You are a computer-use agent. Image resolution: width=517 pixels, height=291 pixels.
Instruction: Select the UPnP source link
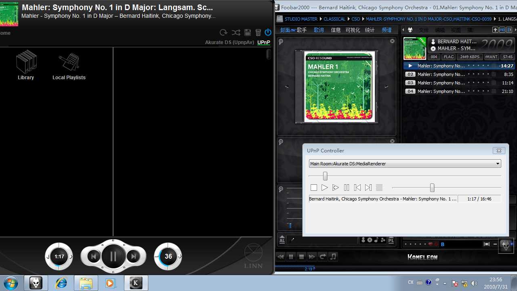tap(264, 42)
